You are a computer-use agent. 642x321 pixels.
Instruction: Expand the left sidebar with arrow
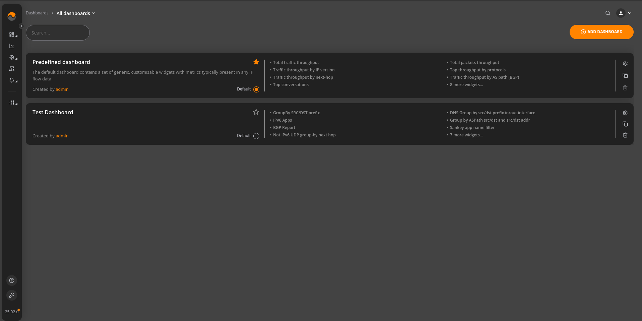(21, 26)
